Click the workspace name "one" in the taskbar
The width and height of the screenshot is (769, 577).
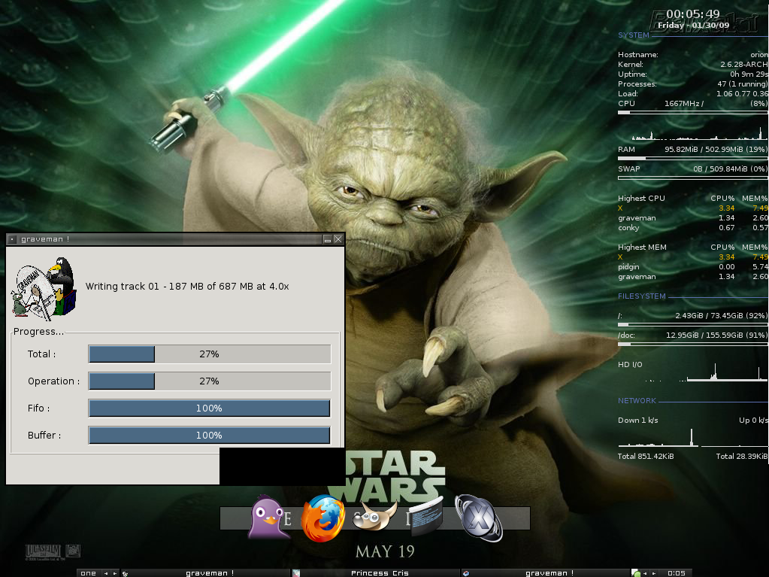[89, 573]
